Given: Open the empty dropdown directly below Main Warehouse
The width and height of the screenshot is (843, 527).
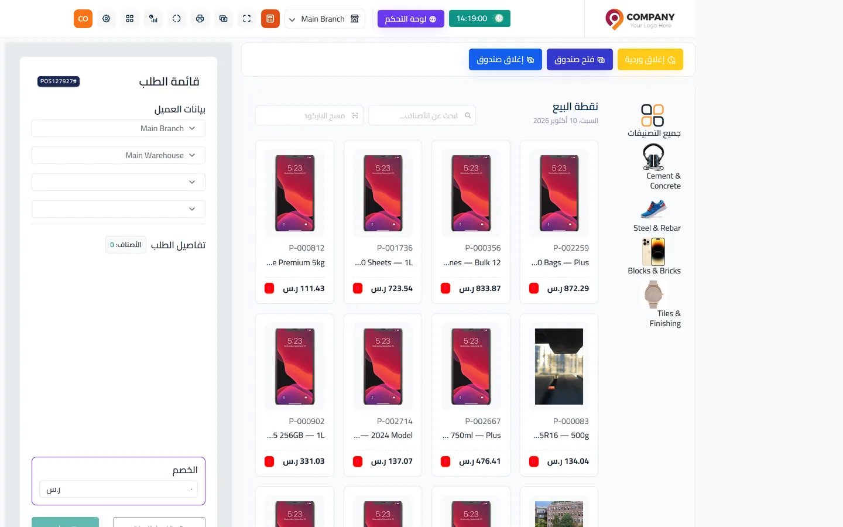Looking at the screenshot, I should (x=118, y=182).
